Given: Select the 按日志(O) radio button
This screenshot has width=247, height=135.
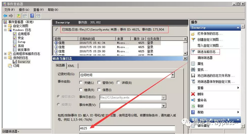Looking at the screenshot, I should coord(58,96).
